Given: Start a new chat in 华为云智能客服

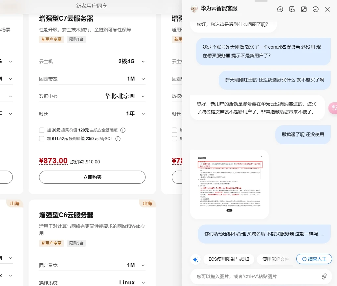Looking at the screenshot, I should [x=280, y=9].
